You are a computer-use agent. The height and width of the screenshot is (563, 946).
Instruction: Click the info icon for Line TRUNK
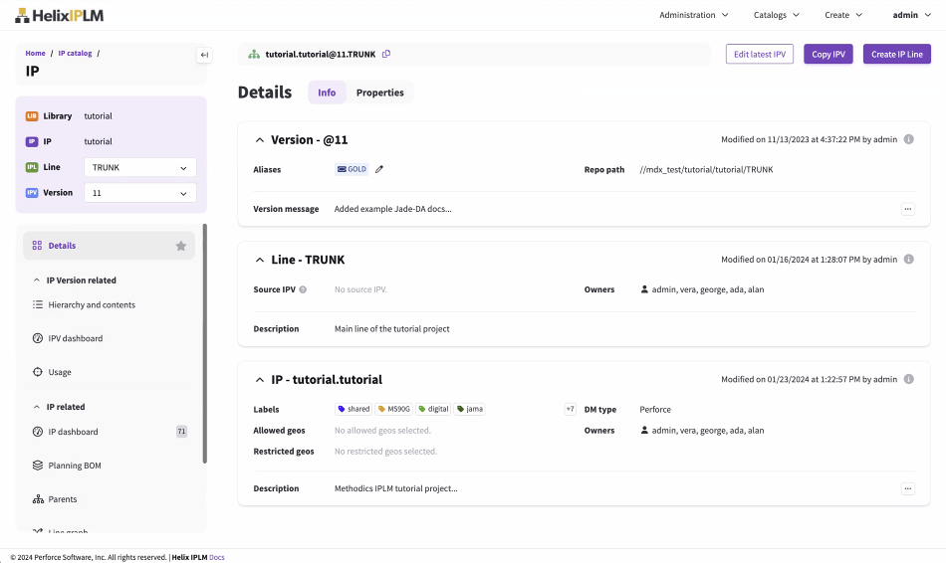[x=908, y=260]
